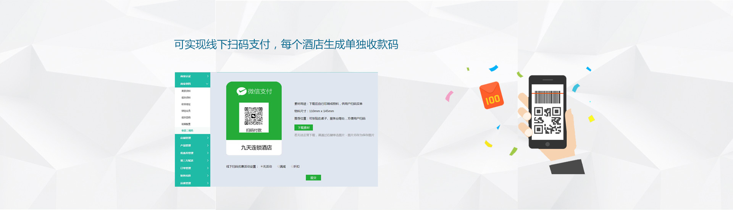733x210 pixels.
Task: Click the QR code on the payment card
Action: click(253, 115)
